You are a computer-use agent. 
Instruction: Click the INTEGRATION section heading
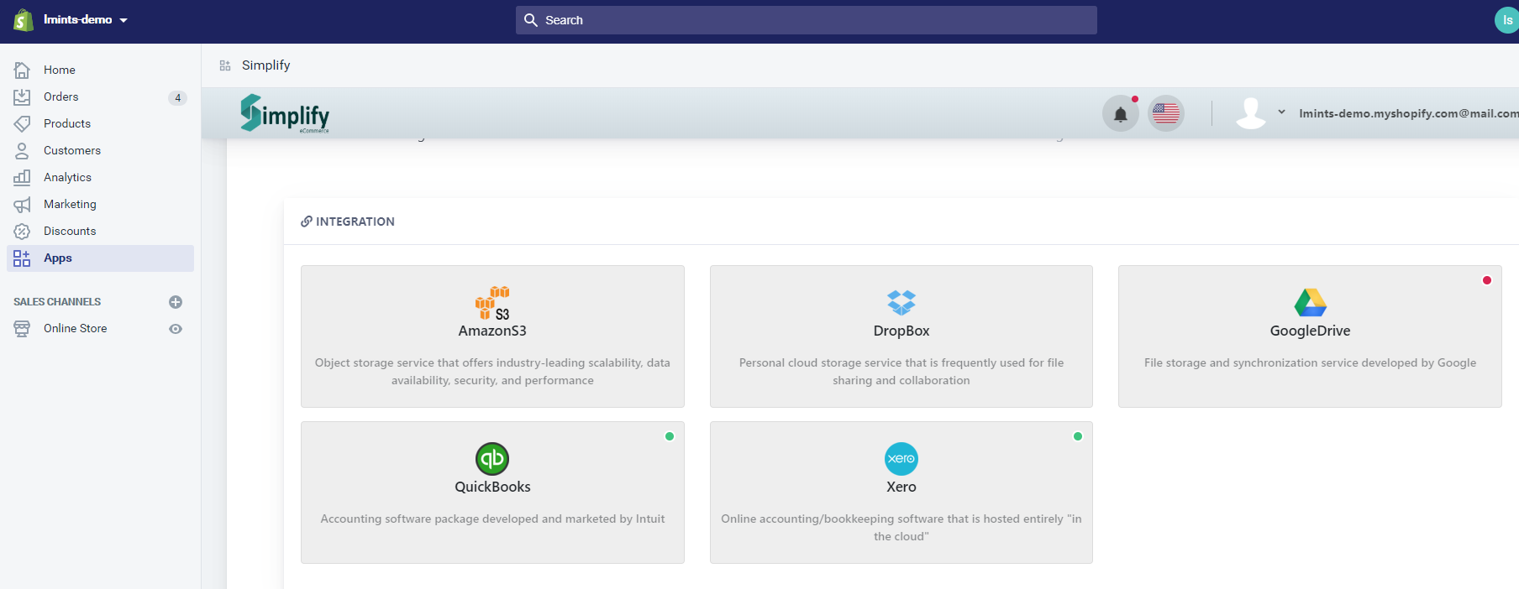click(x=355, y=222)
